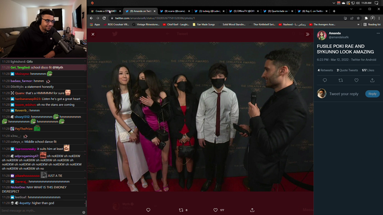Open the Solid Wood Standing bookmark

tap(232, 24)
